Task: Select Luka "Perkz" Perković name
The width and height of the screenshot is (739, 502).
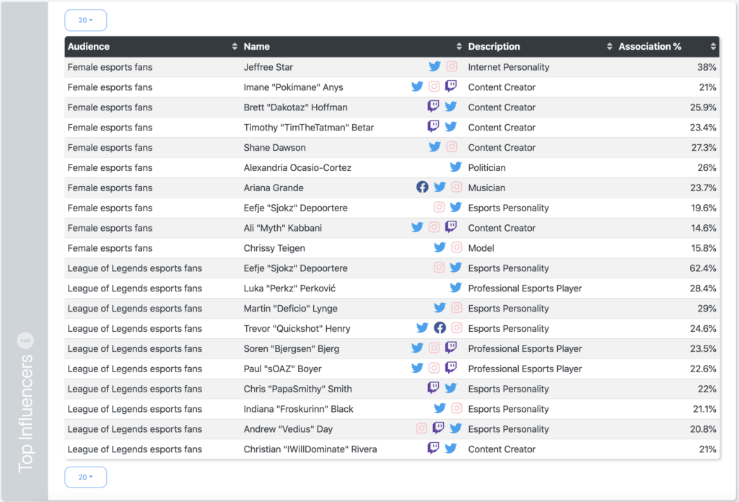Action: coord(289,289)
